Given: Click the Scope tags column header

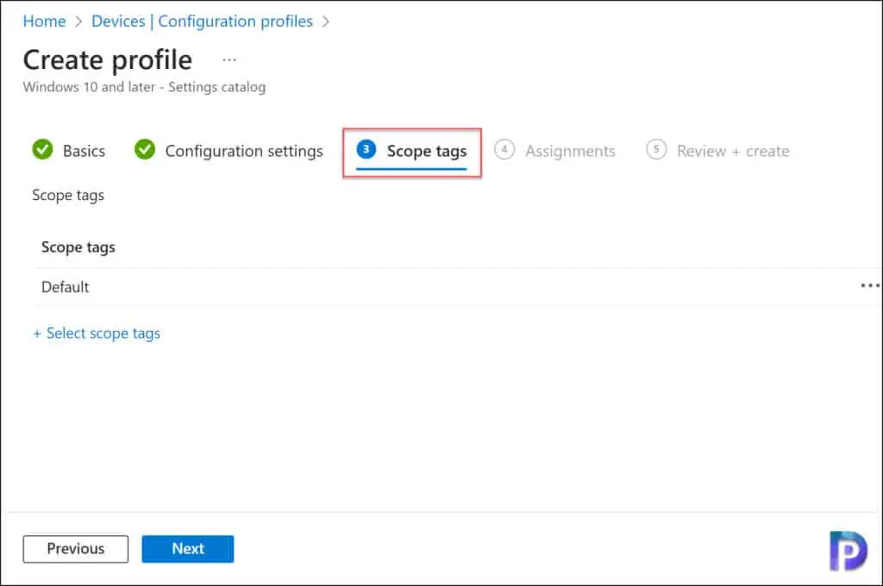Looking at the screenshot, I should point(78,247).
